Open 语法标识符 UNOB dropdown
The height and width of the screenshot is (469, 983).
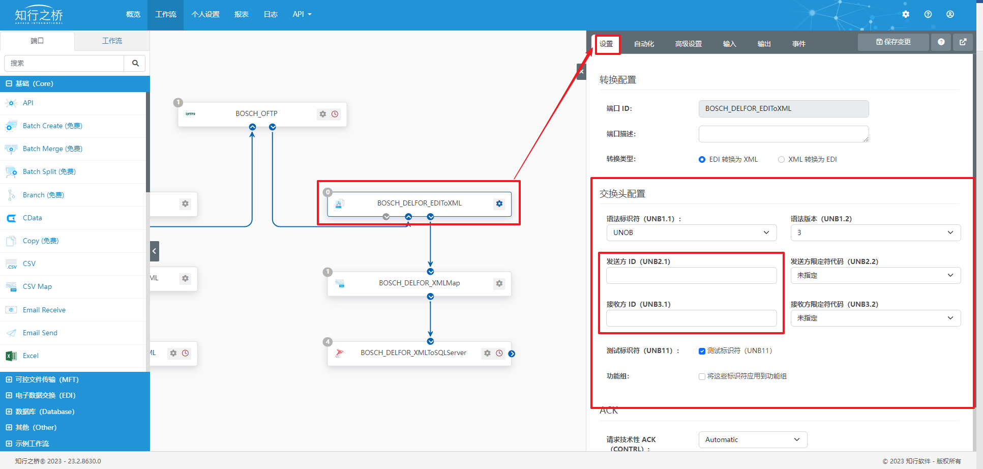(x=691, y=232)
